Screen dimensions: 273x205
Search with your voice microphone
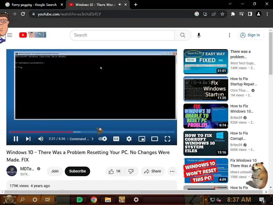coord(199,35)
